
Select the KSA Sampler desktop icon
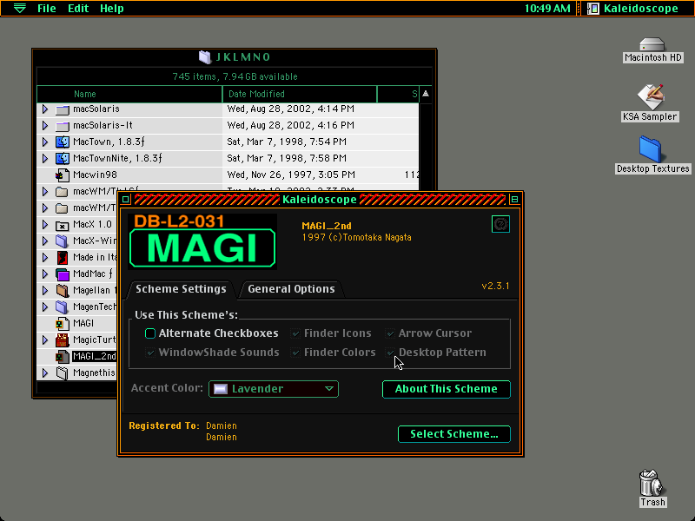pyautogui.click(x=650, y=97)
